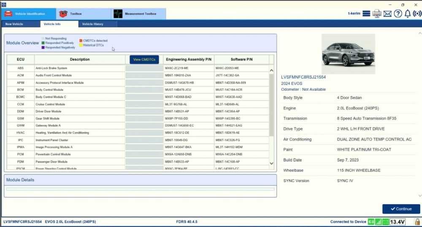
Task: Click the green battery status icon
Action: click(386, 222)
